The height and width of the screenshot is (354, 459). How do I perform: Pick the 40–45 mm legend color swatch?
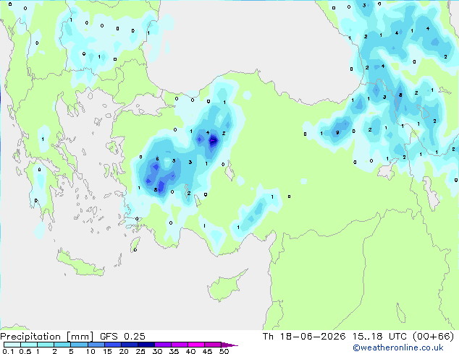click(196, 345)
